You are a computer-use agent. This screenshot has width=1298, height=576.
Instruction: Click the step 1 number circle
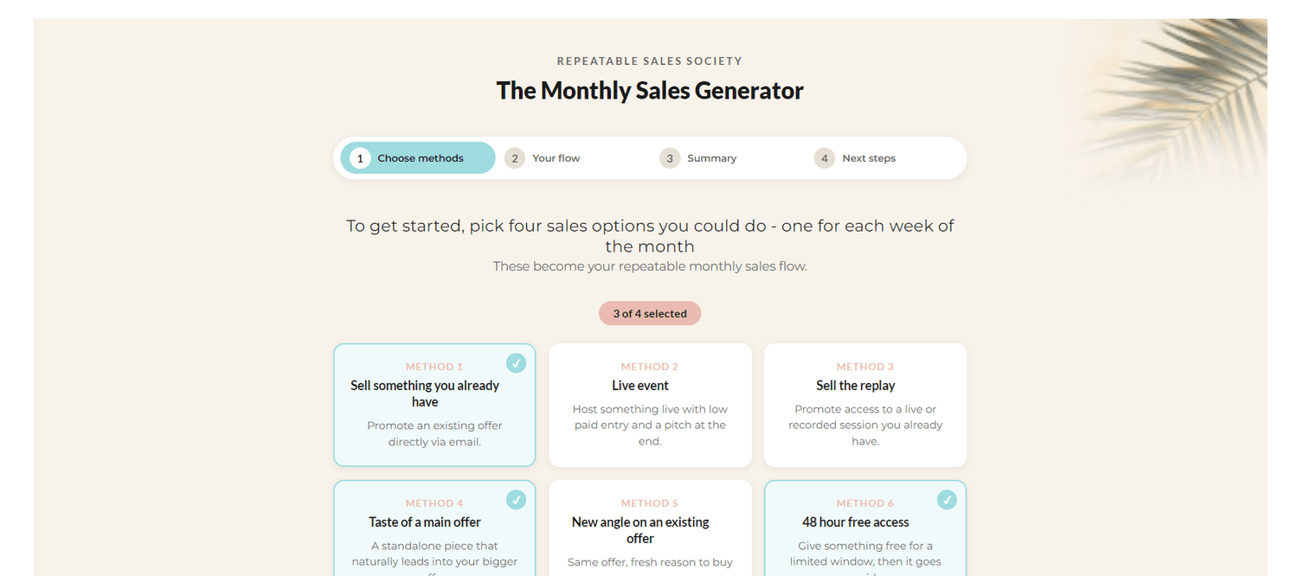360,158
